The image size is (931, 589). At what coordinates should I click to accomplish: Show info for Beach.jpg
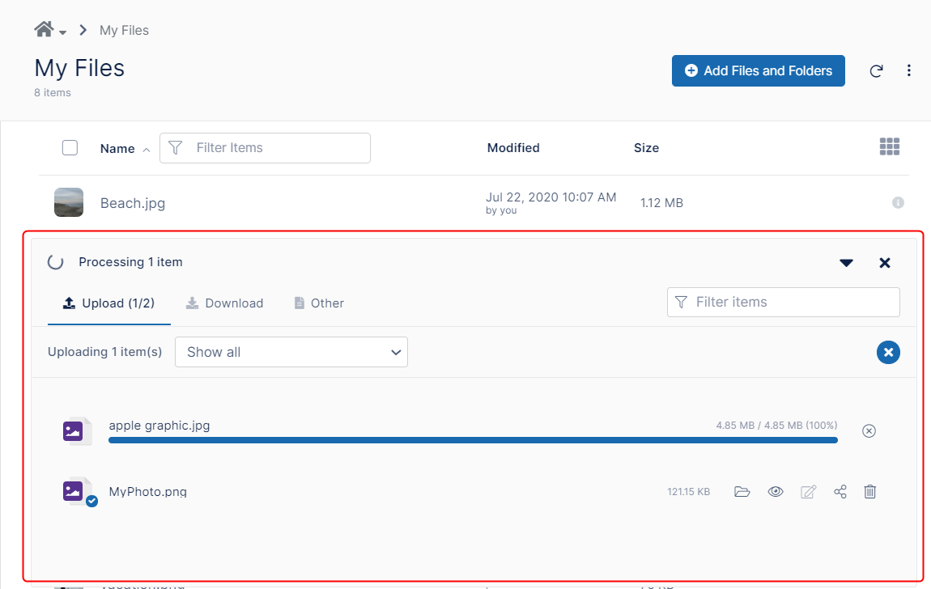(898, 203)
